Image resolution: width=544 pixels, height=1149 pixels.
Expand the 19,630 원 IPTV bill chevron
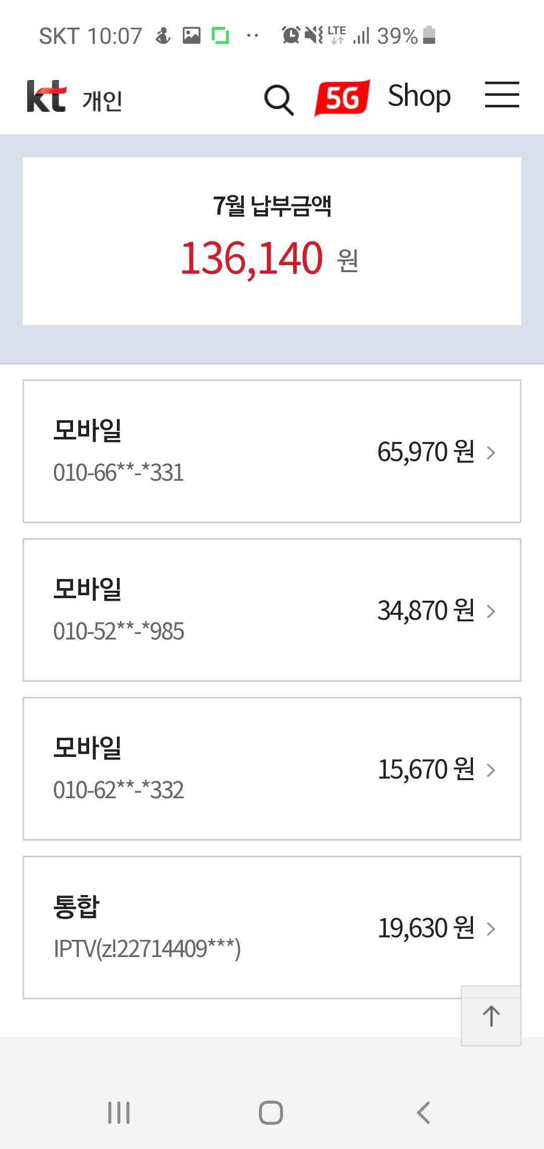(x=491, y=928)
